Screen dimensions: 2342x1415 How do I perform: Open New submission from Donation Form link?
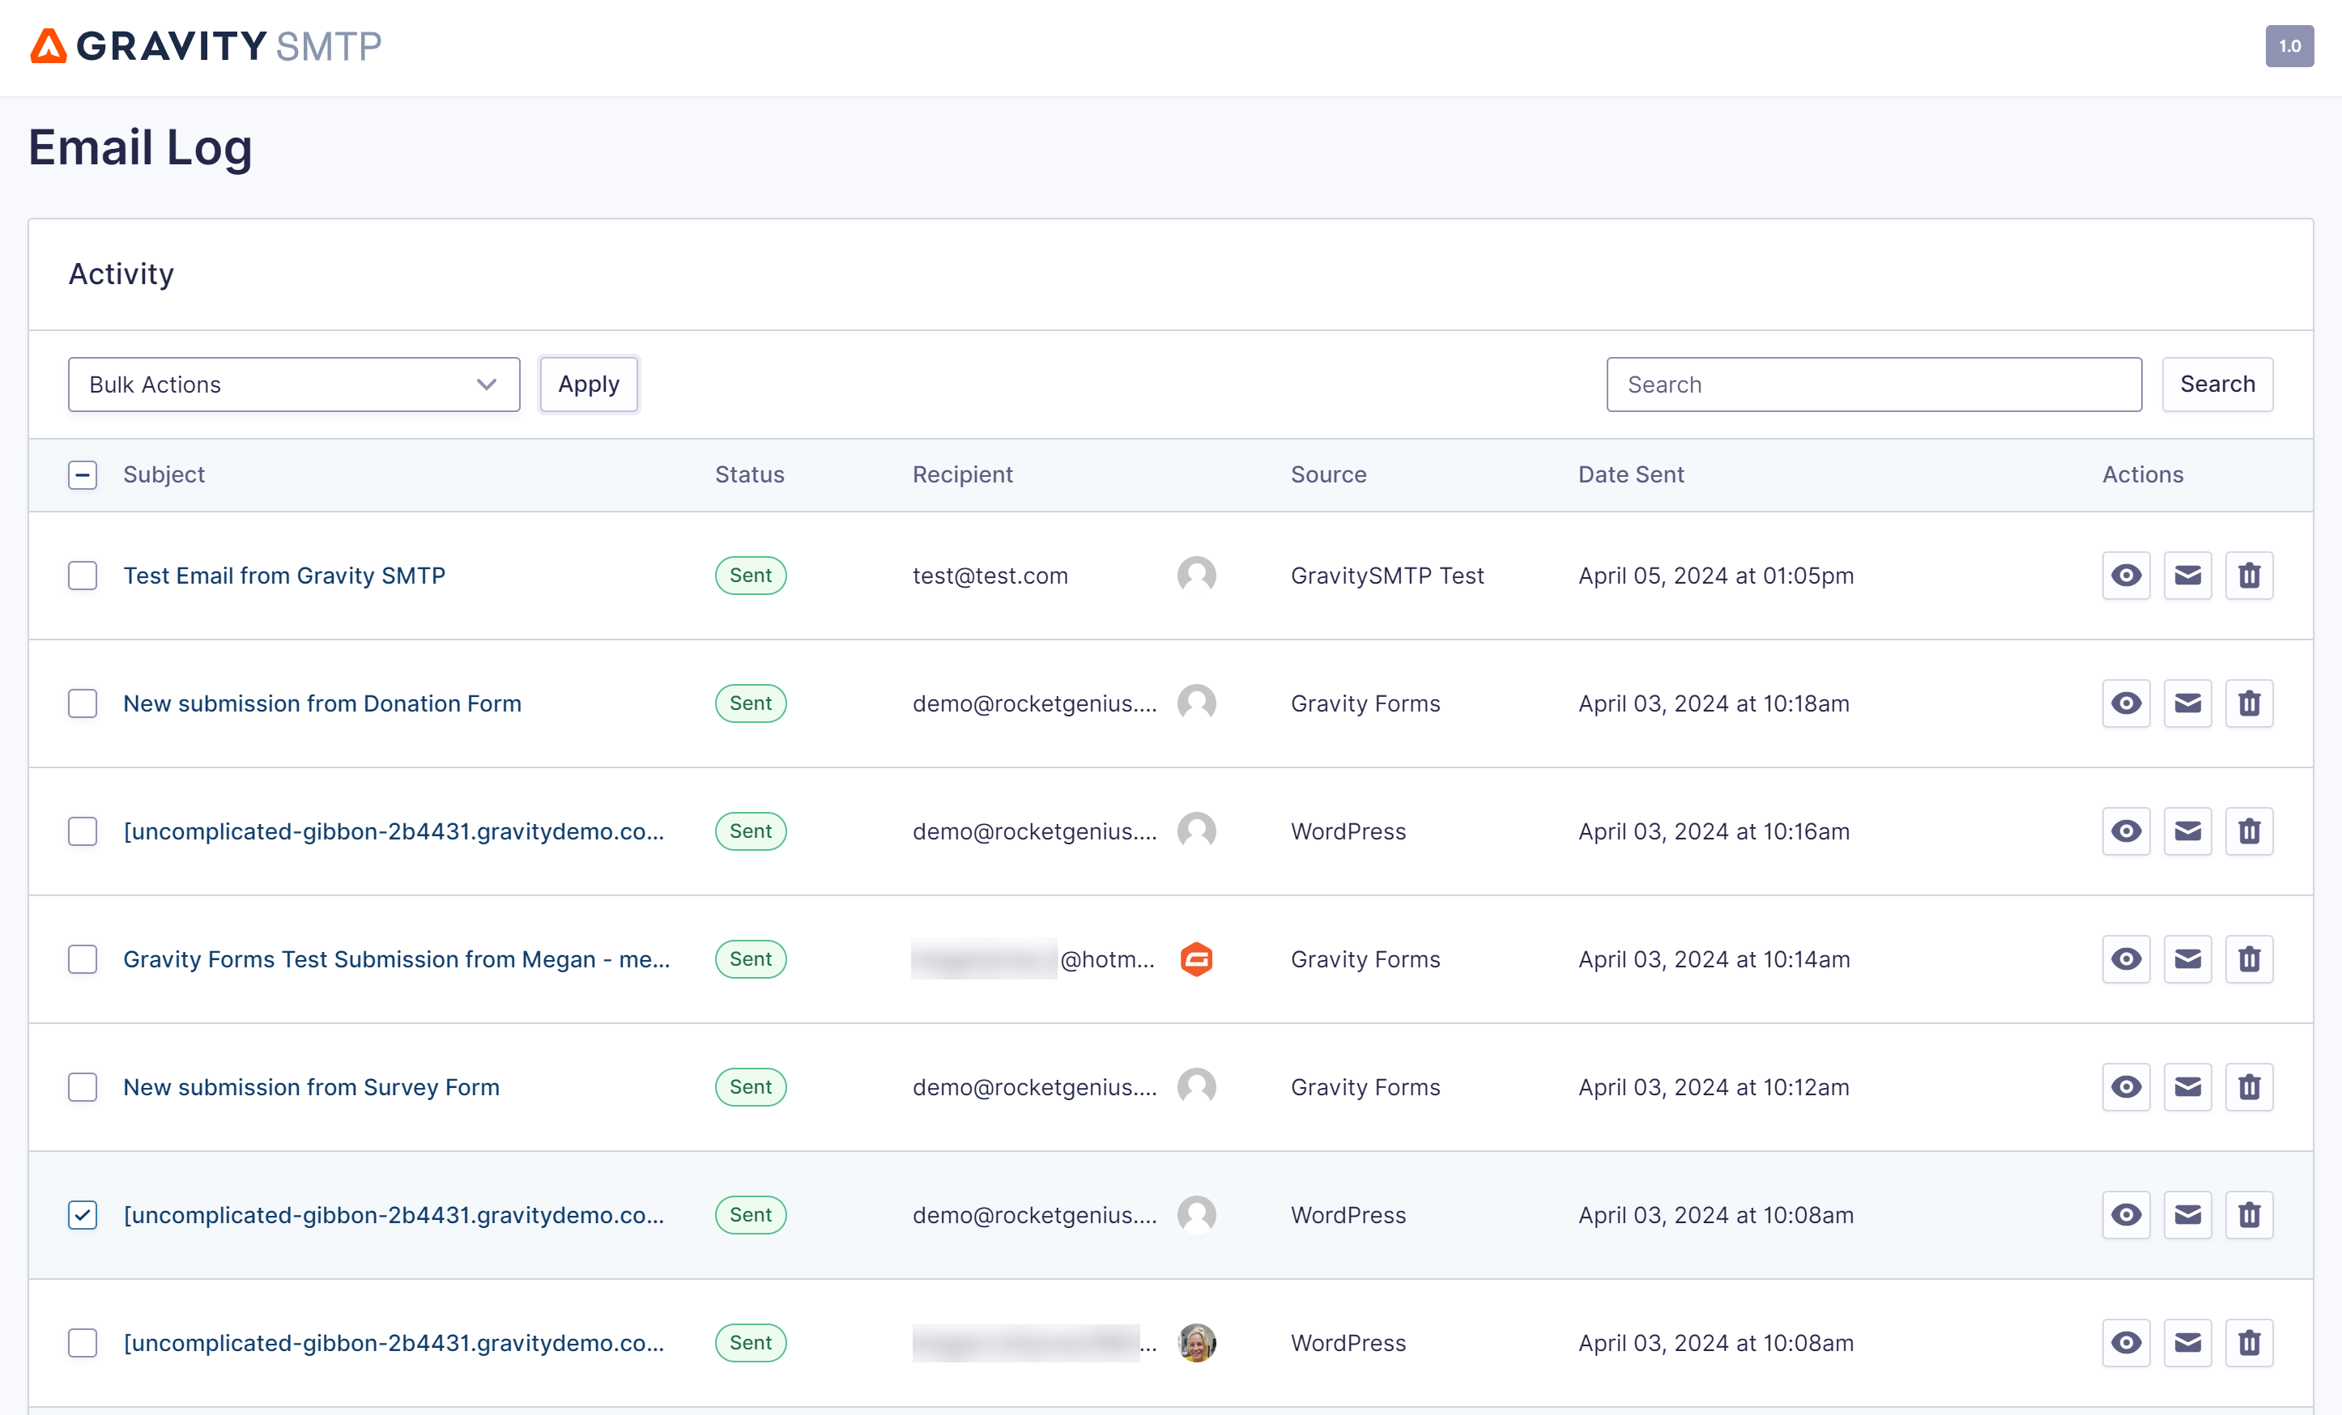(322, 703)
